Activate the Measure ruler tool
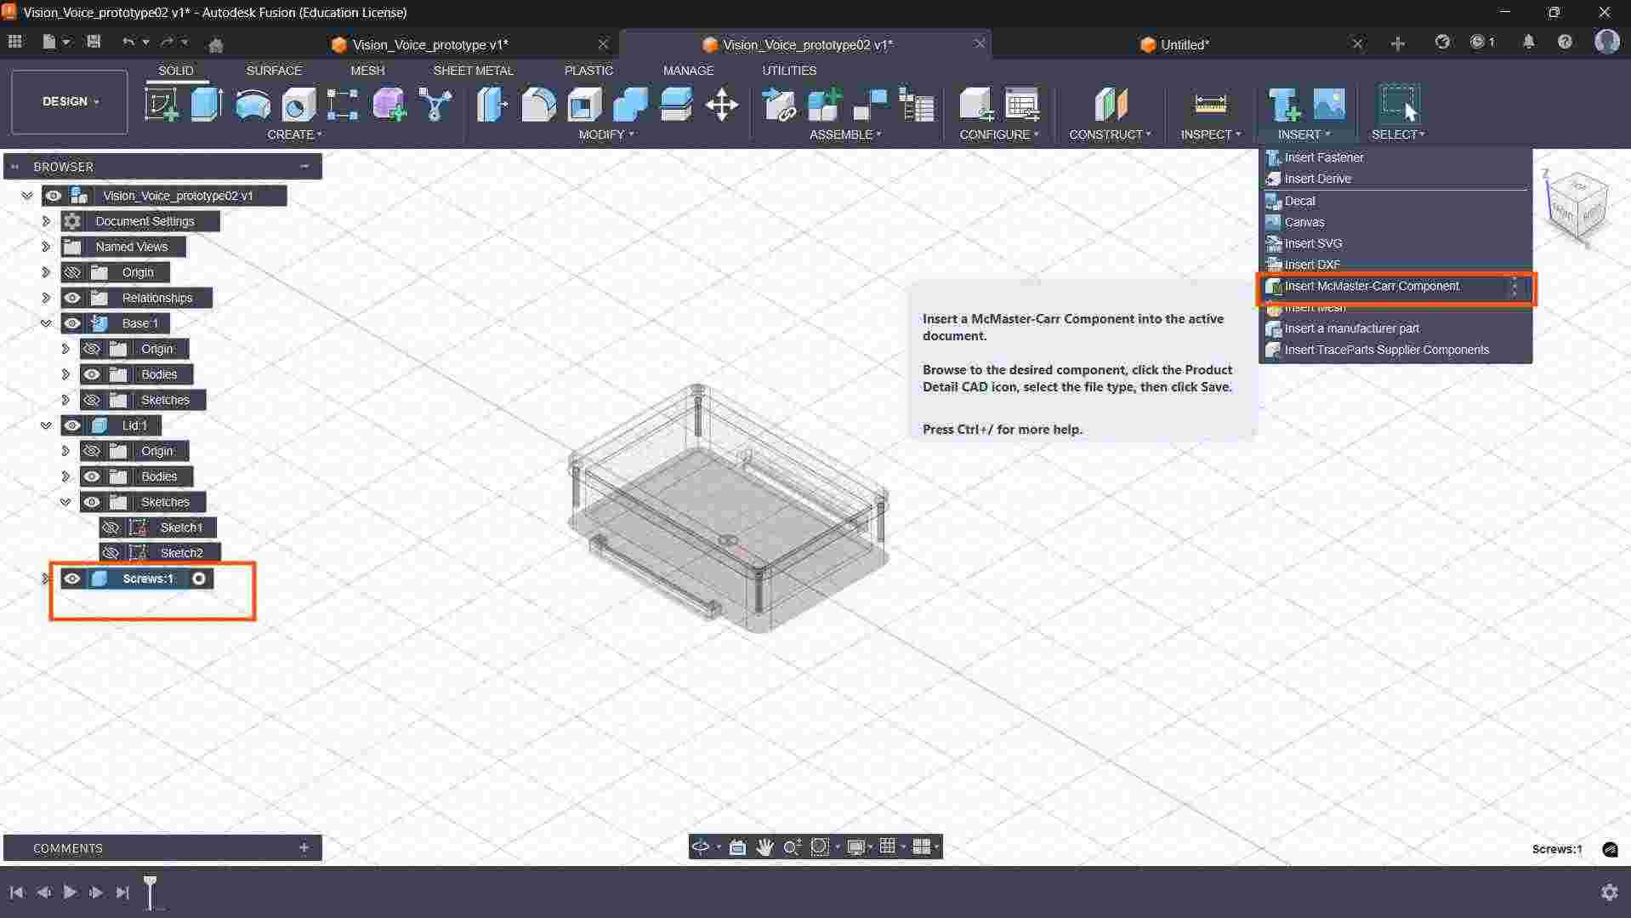This screenshot has height=918, width=1631. [x=1210, y=105]
